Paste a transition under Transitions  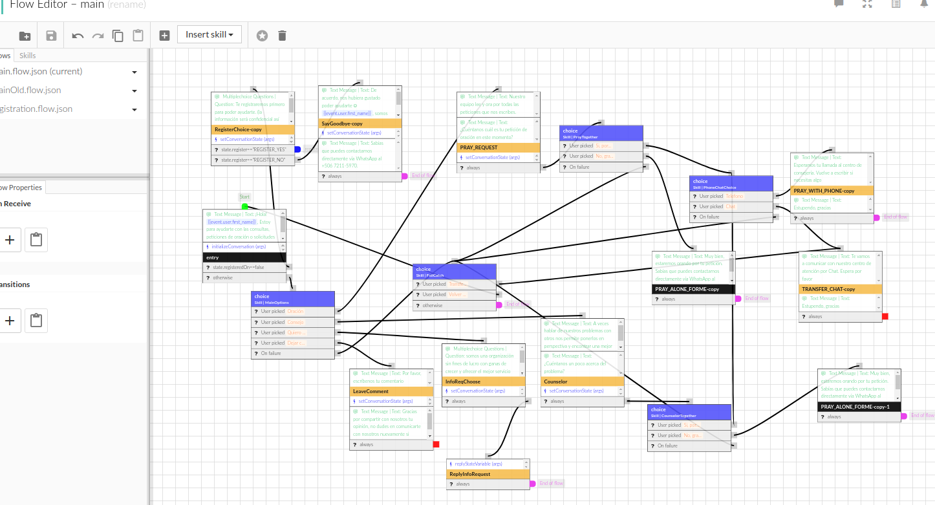36,321
